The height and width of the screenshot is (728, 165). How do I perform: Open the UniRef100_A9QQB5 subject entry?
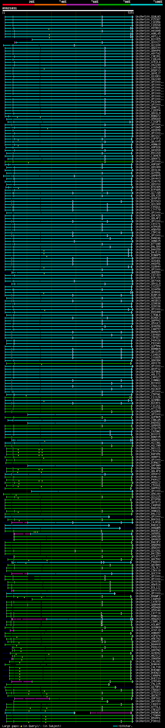click(x=148, y=528)
